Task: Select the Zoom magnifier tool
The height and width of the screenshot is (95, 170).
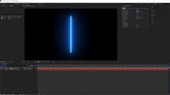Action: (x=5, y=4)
